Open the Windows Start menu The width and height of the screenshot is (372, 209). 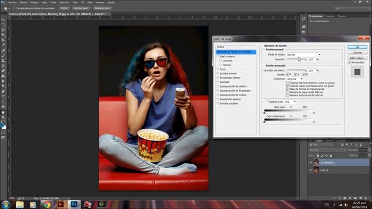tap(6, 204)
